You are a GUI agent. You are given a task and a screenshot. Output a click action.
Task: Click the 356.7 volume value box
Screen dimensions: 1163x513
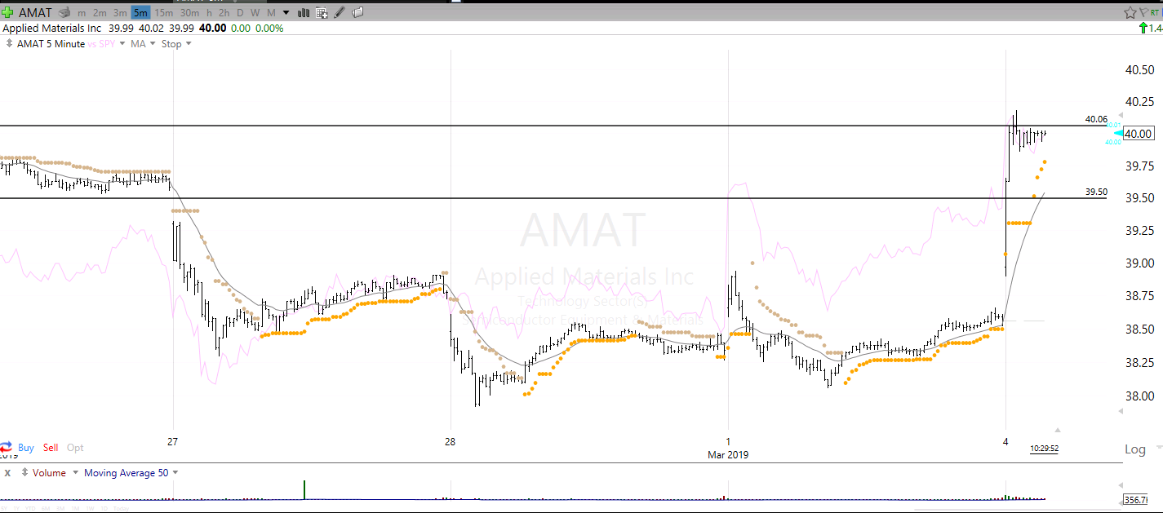point(1135,499)
